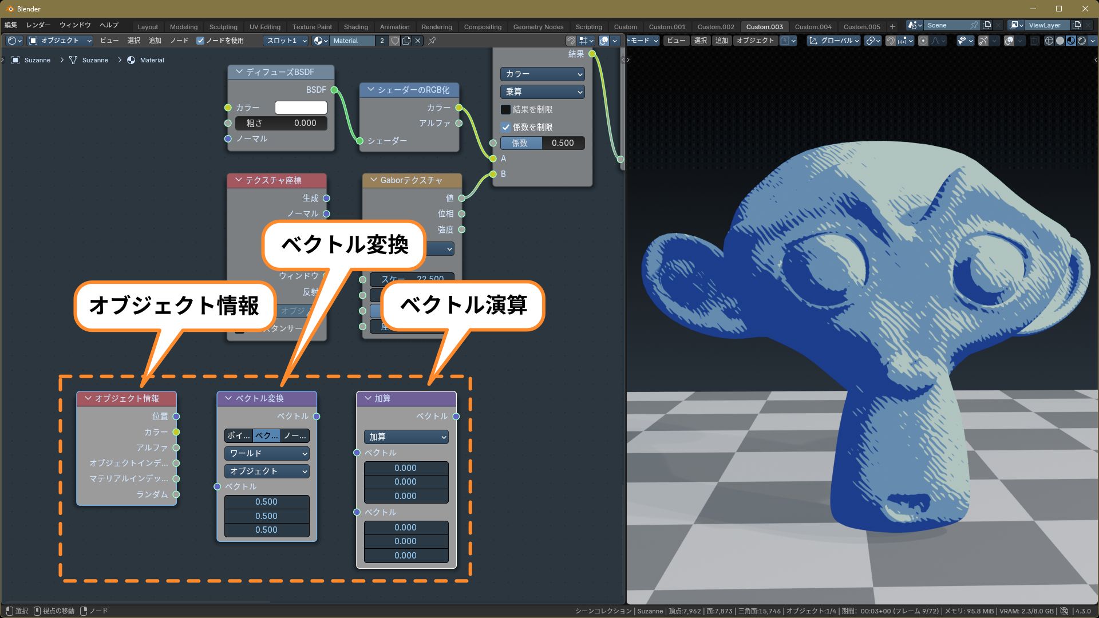Open the スロット1 slot dropdown
The image size is (1099, 618).
point(286,41)
